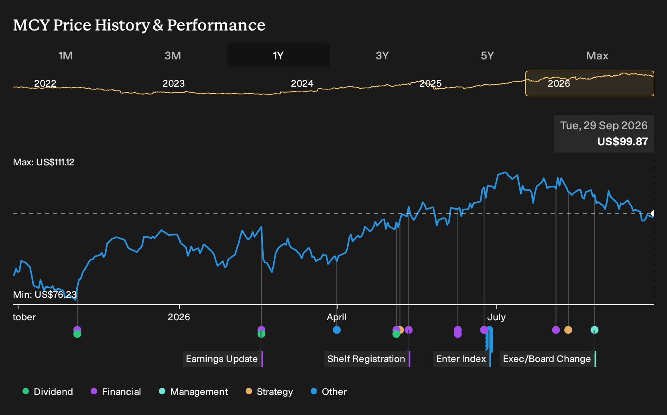Screen dimensions: 667x415
Task: Select the 3M time range tab
Action: tap(173, 55)
